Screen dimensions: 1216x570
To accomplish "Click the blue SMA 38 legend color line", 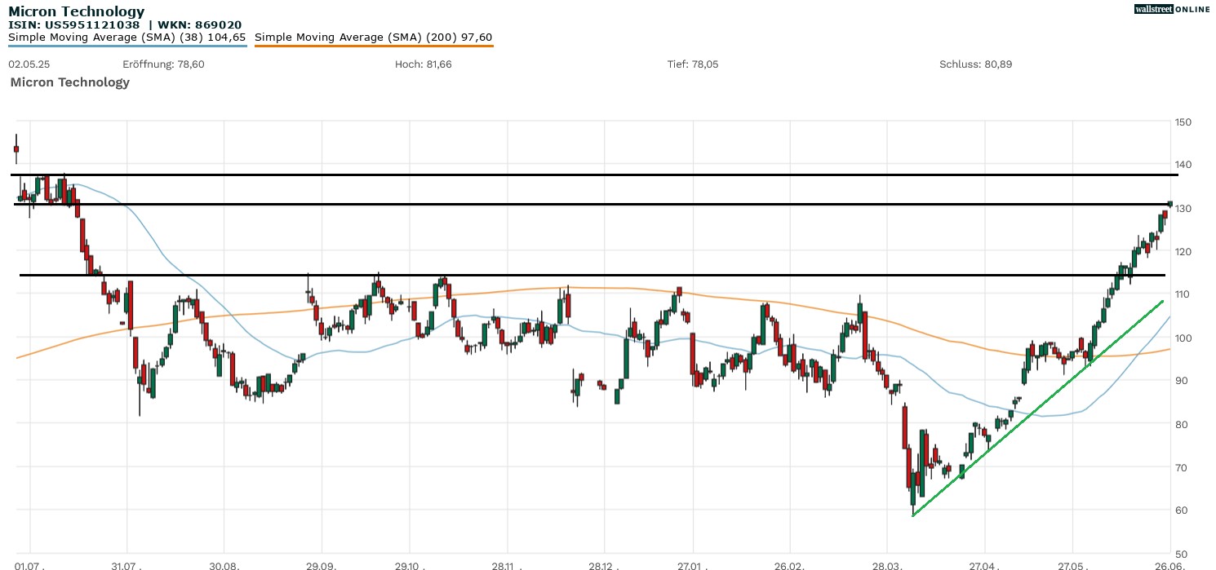I will (127, 46).
